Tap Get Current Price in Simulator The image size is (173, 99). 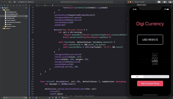(150, 84)
